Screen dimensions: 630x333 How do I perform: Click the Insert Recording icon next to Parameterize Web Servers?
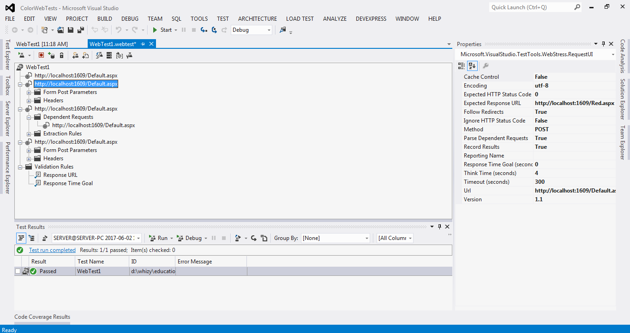(x=119, y=55)
